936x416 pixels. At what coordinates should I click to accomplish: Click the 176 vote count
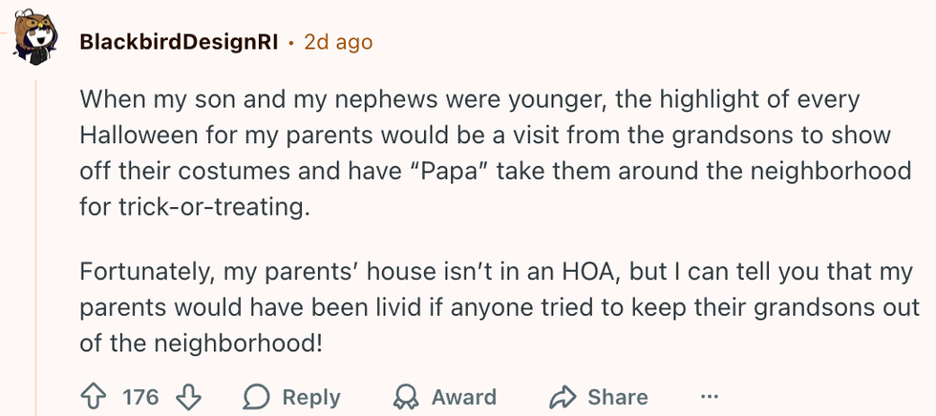140,397
